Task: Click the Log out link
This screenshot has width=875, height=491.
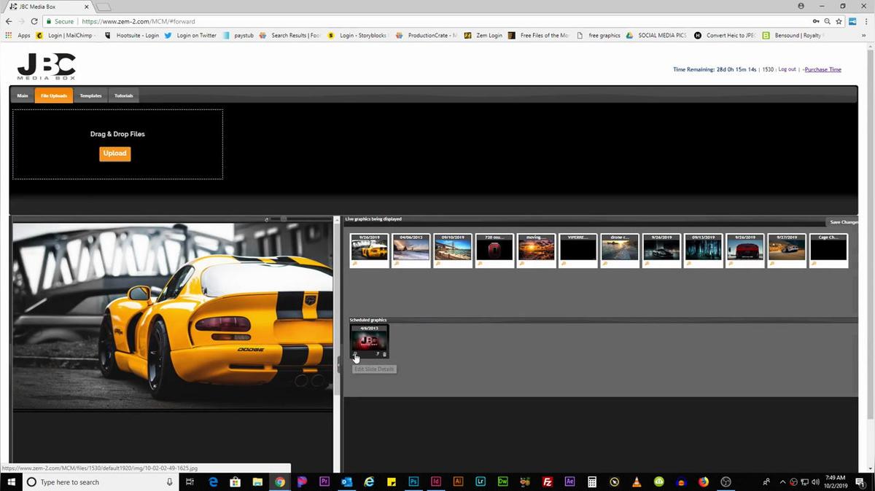Action: coord(787,70)
